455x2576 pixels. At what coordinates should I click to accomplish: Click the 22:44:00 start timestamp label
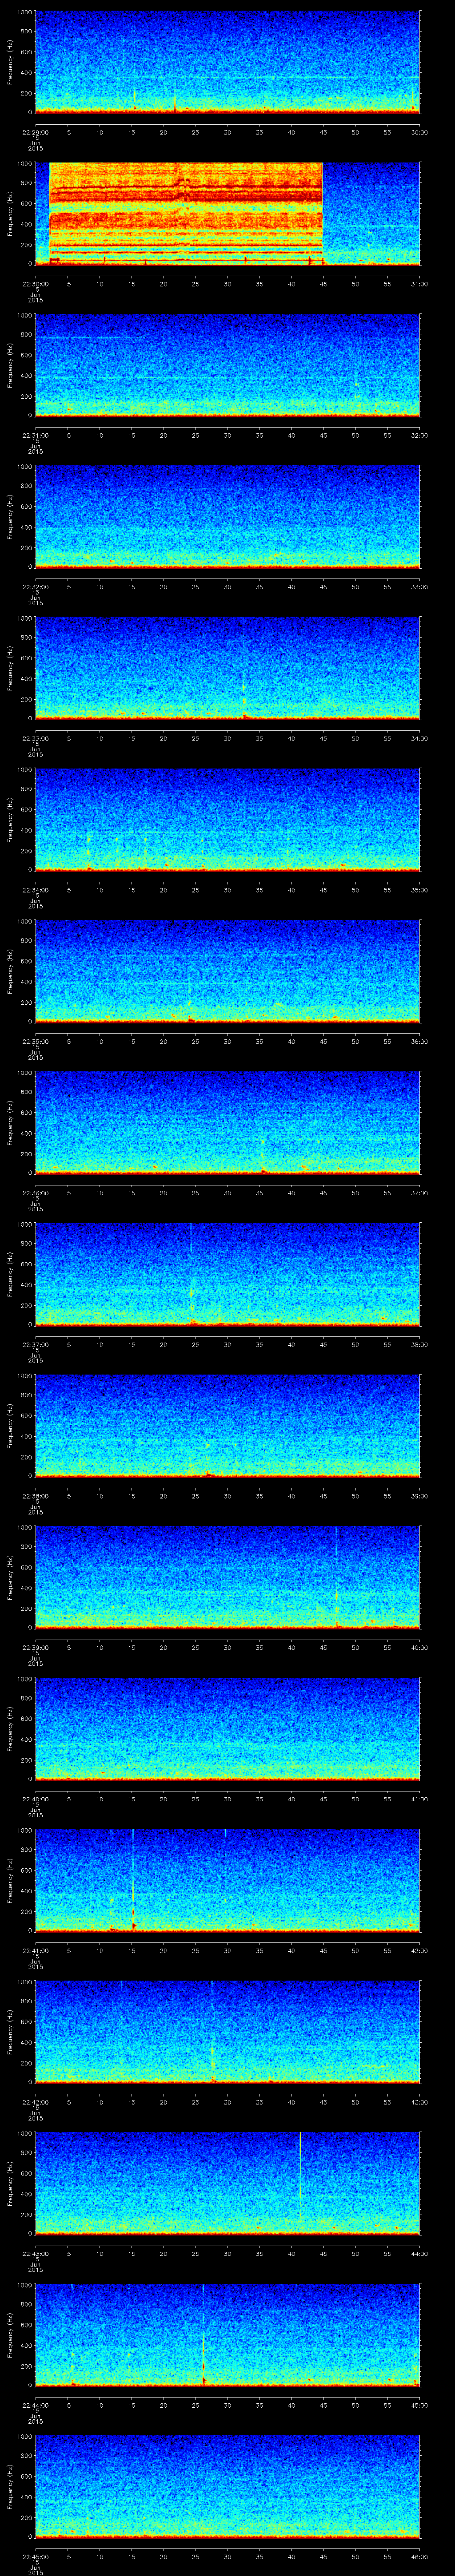point(35,2404)
